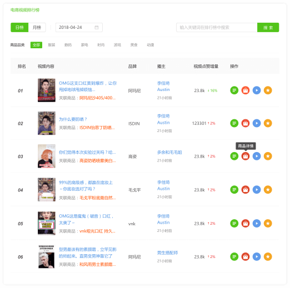Open linked product ISDIN怡思丁防晒

click(x=97, y=128)
